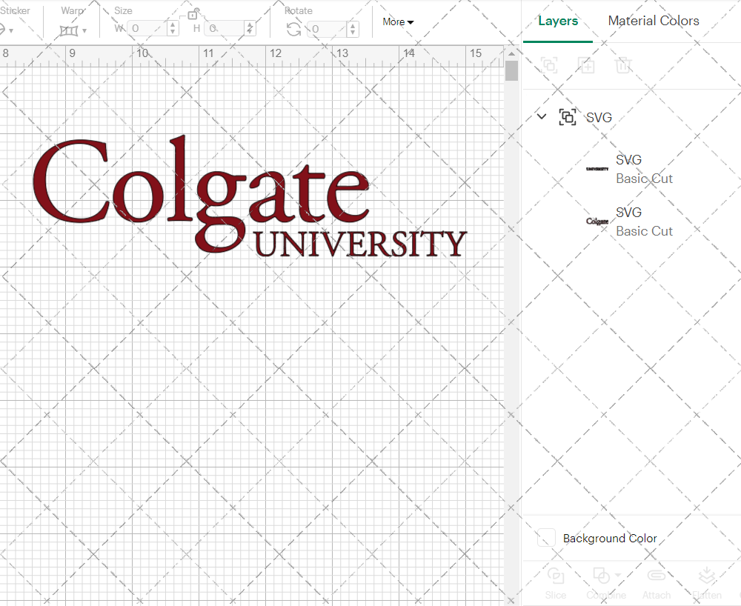Collapse the SVG group chevron
The width and height of the screenshot is (741, 606).
[542, 116]
